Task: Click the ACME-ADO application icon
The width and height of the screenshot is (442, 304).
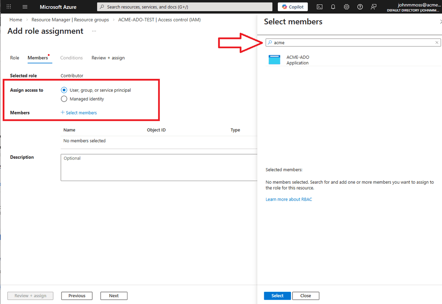Action: point(274,59)
